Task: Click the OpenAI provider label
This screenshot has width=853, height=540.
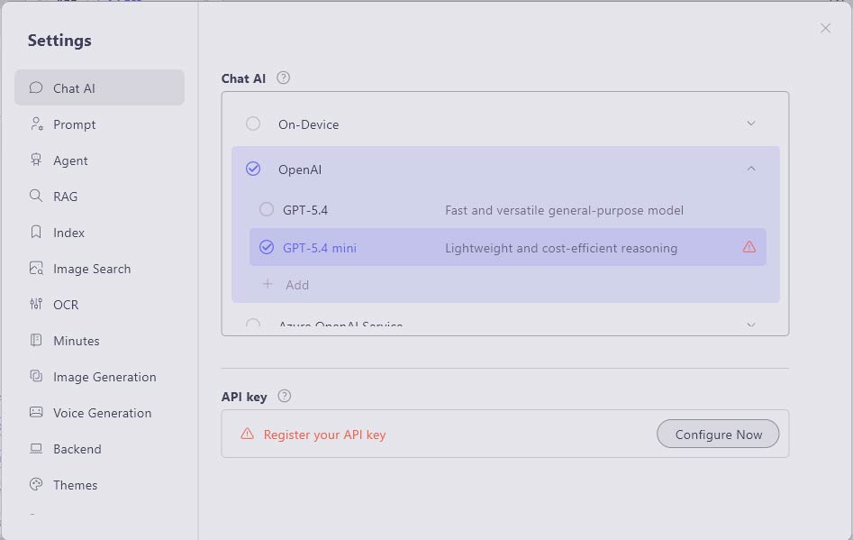Action: pos(300,169)
